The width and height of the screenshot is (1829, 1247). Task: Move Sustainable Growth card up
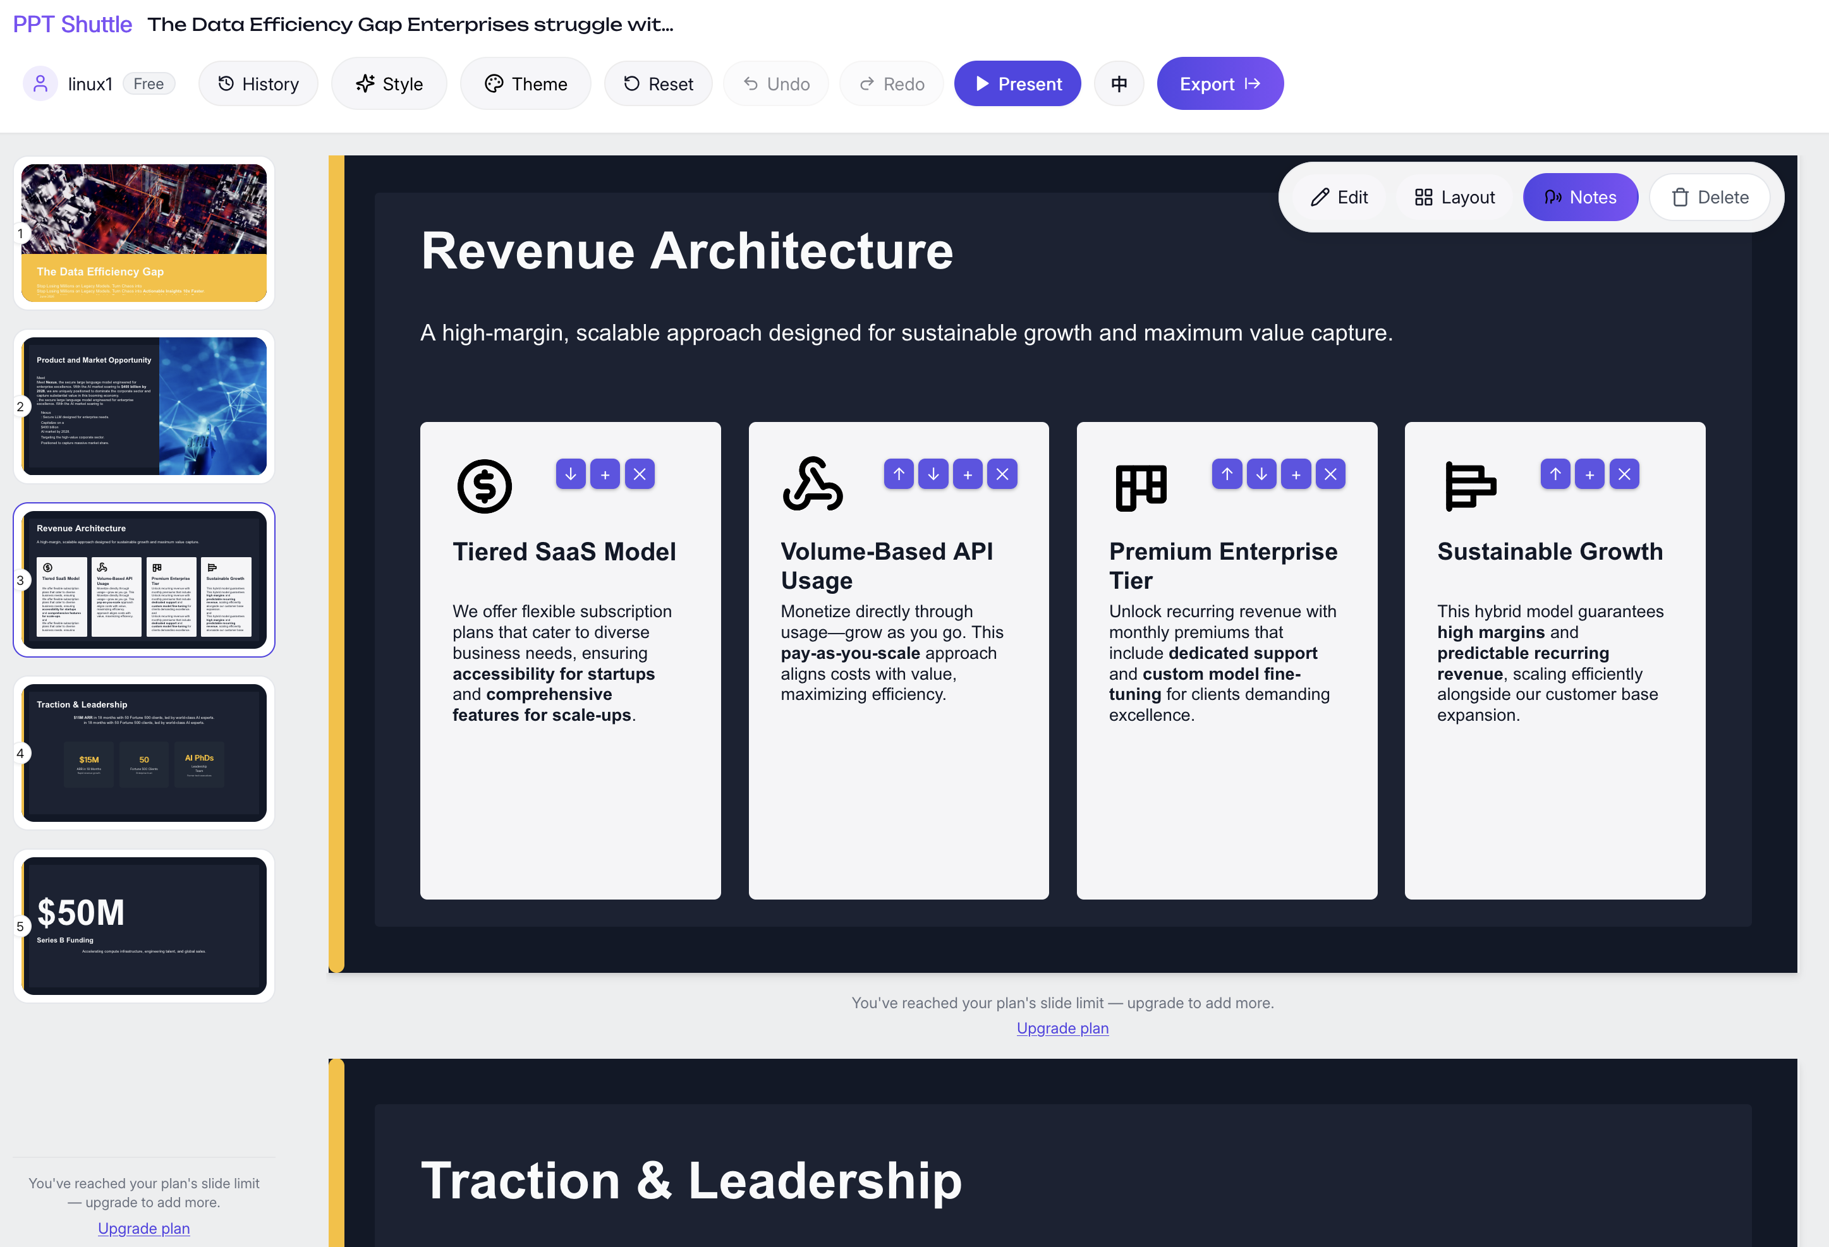pos(1555,474)
